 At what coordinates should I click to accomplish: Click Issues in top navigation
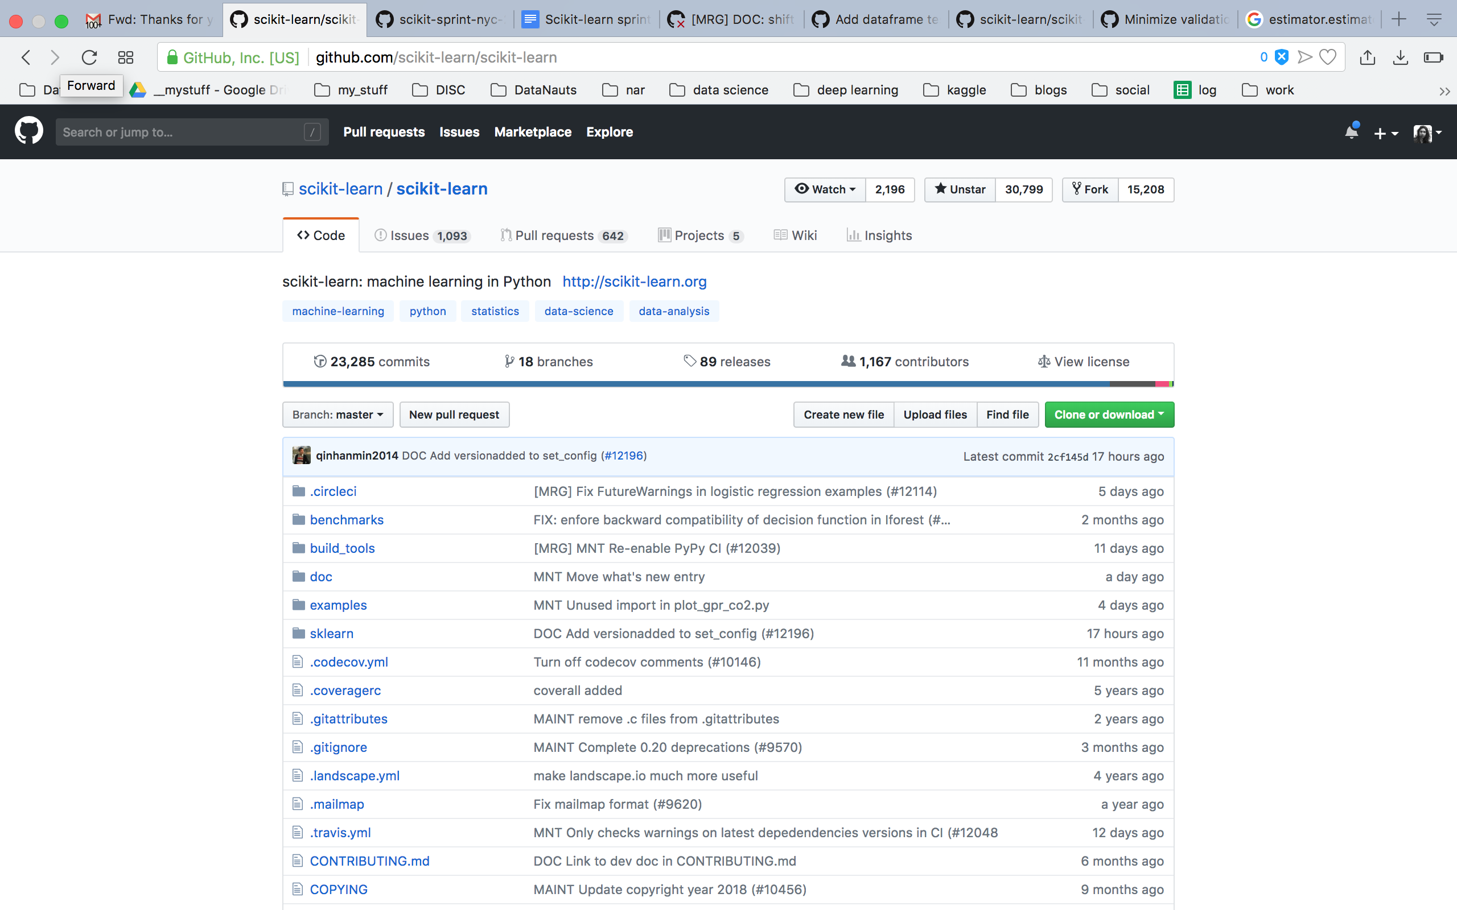click(459, 132)
